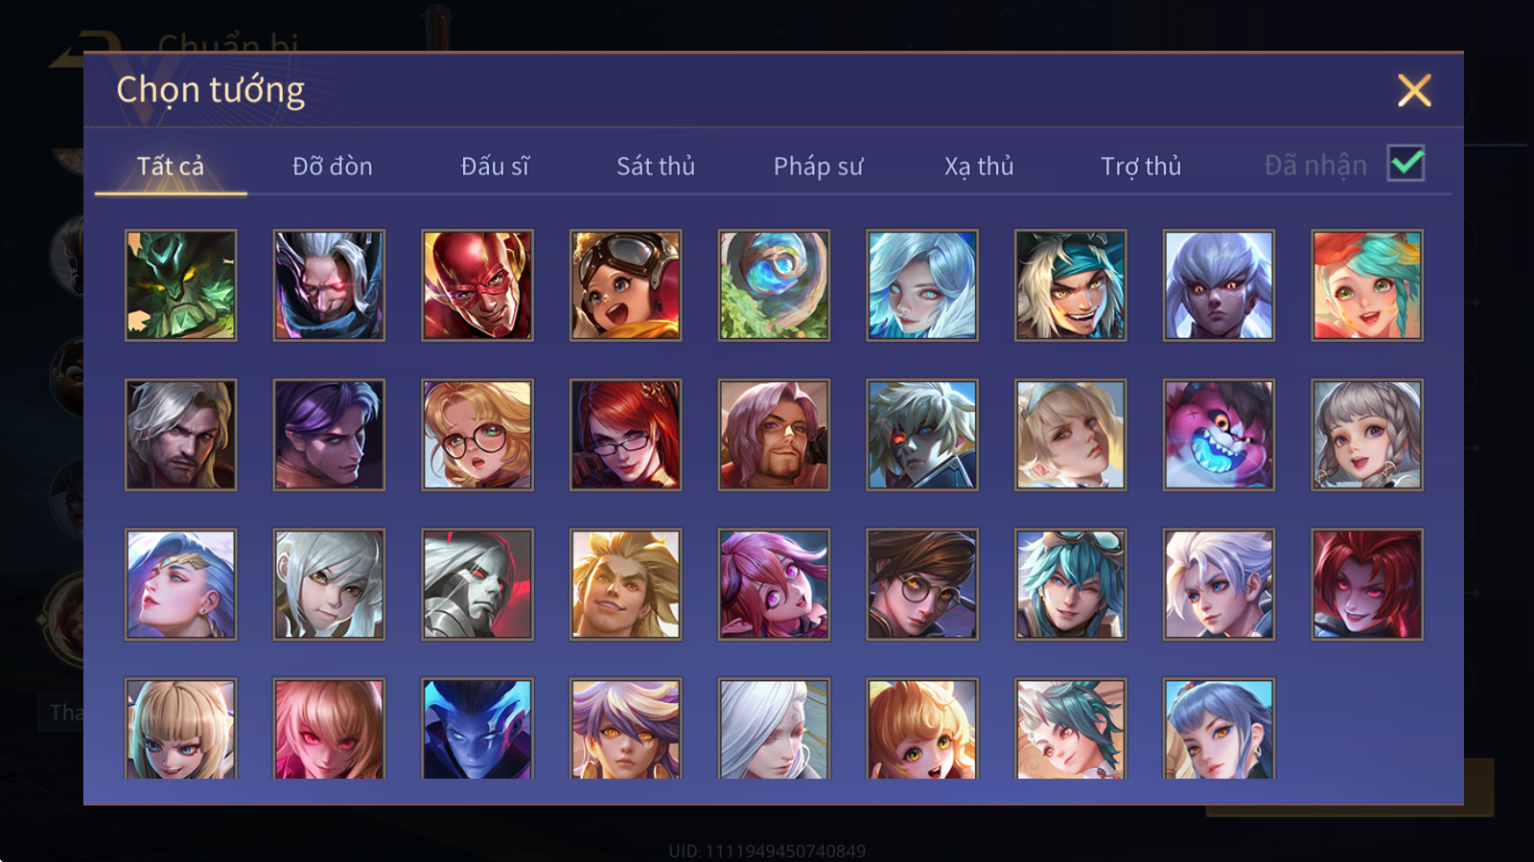Screen dimensions: 1534x862
Task: Select the swirling blue orb hero portrait
Action: pyautogui.click(x=774, y=285)
